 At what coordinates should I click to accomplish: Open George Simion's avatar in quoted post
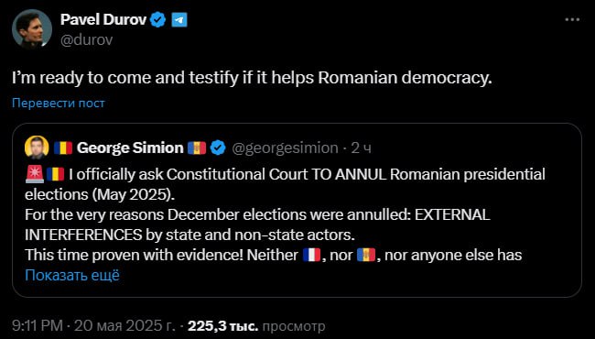click(x=37, y=148)
